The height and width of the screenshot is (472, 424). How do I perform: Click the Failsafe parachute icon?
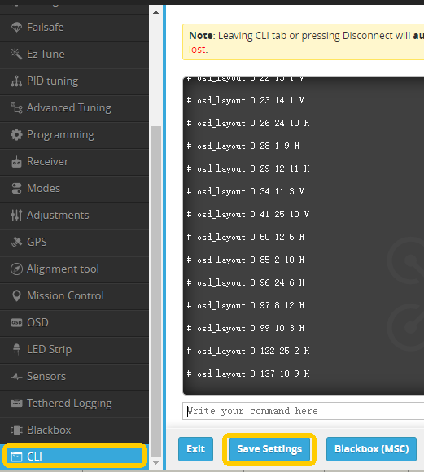click(16, 28)
